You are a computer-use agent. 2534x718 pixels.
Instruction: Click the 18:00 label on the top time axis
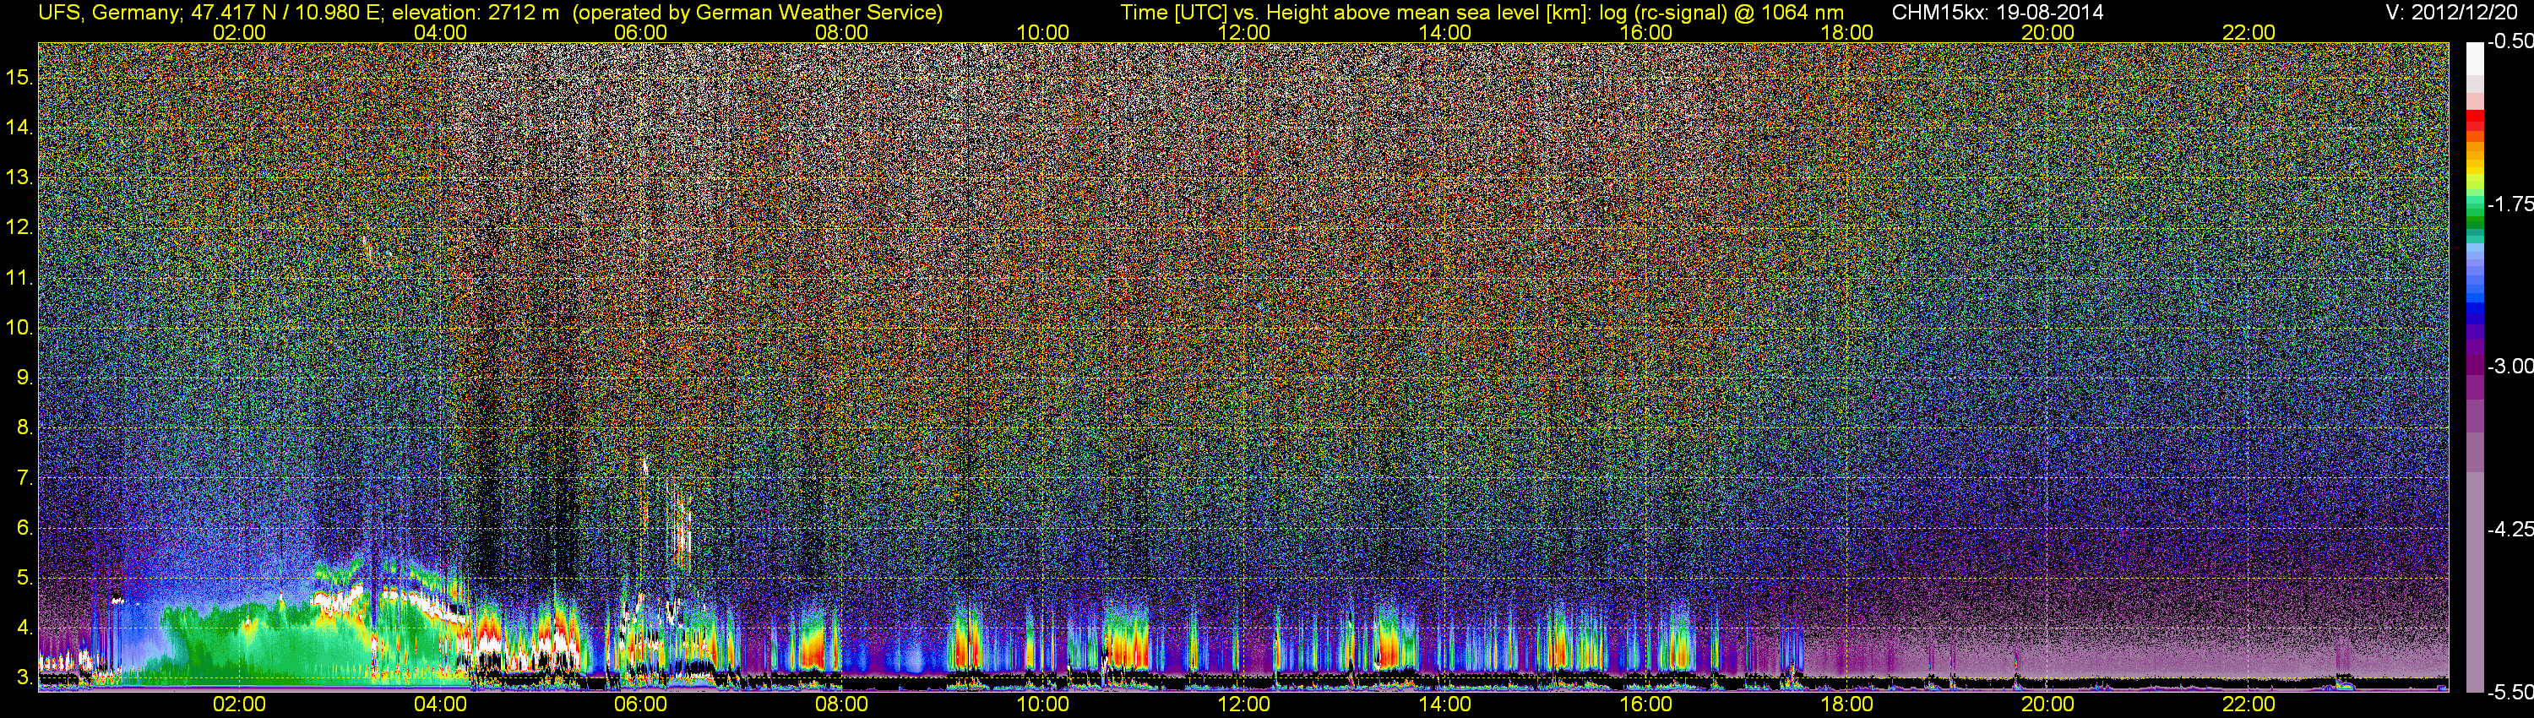[x=1846, y=32]
